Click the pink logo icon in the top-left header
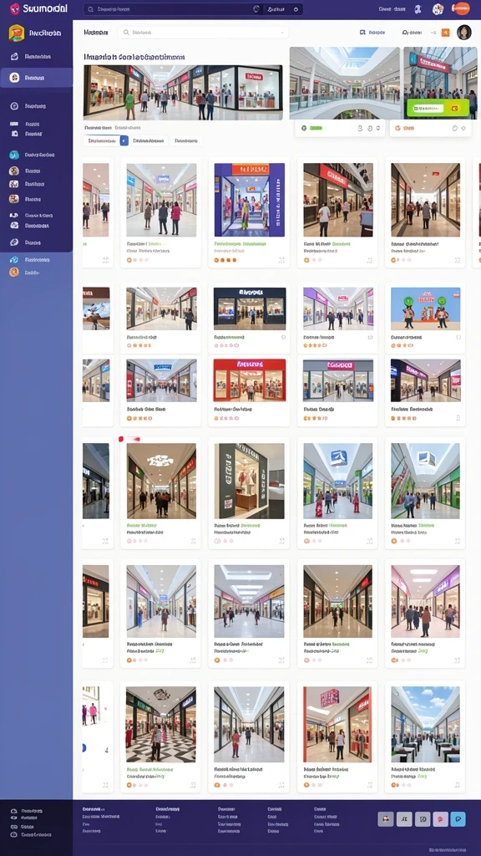 (15, 8)
